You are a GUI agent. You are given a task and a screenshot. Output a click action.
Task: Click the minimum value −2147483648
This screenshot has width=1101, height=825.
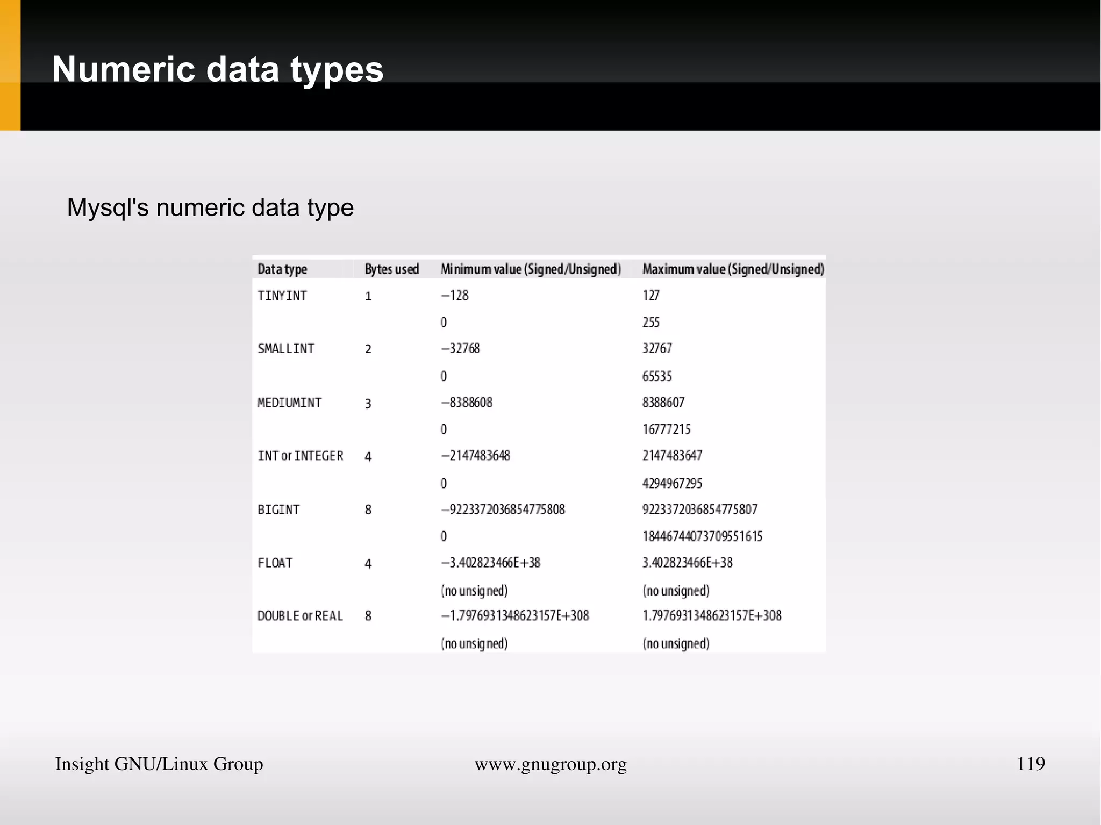tap(475, 456)
